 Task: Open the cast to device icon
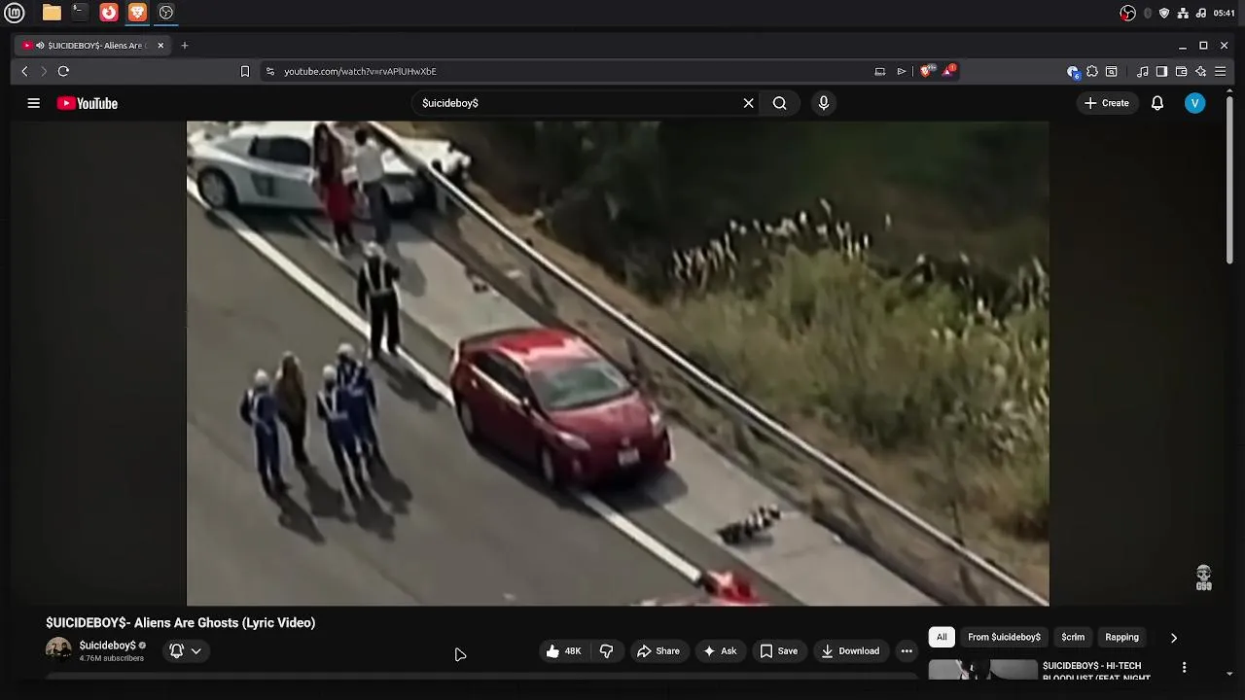point(880,71)
